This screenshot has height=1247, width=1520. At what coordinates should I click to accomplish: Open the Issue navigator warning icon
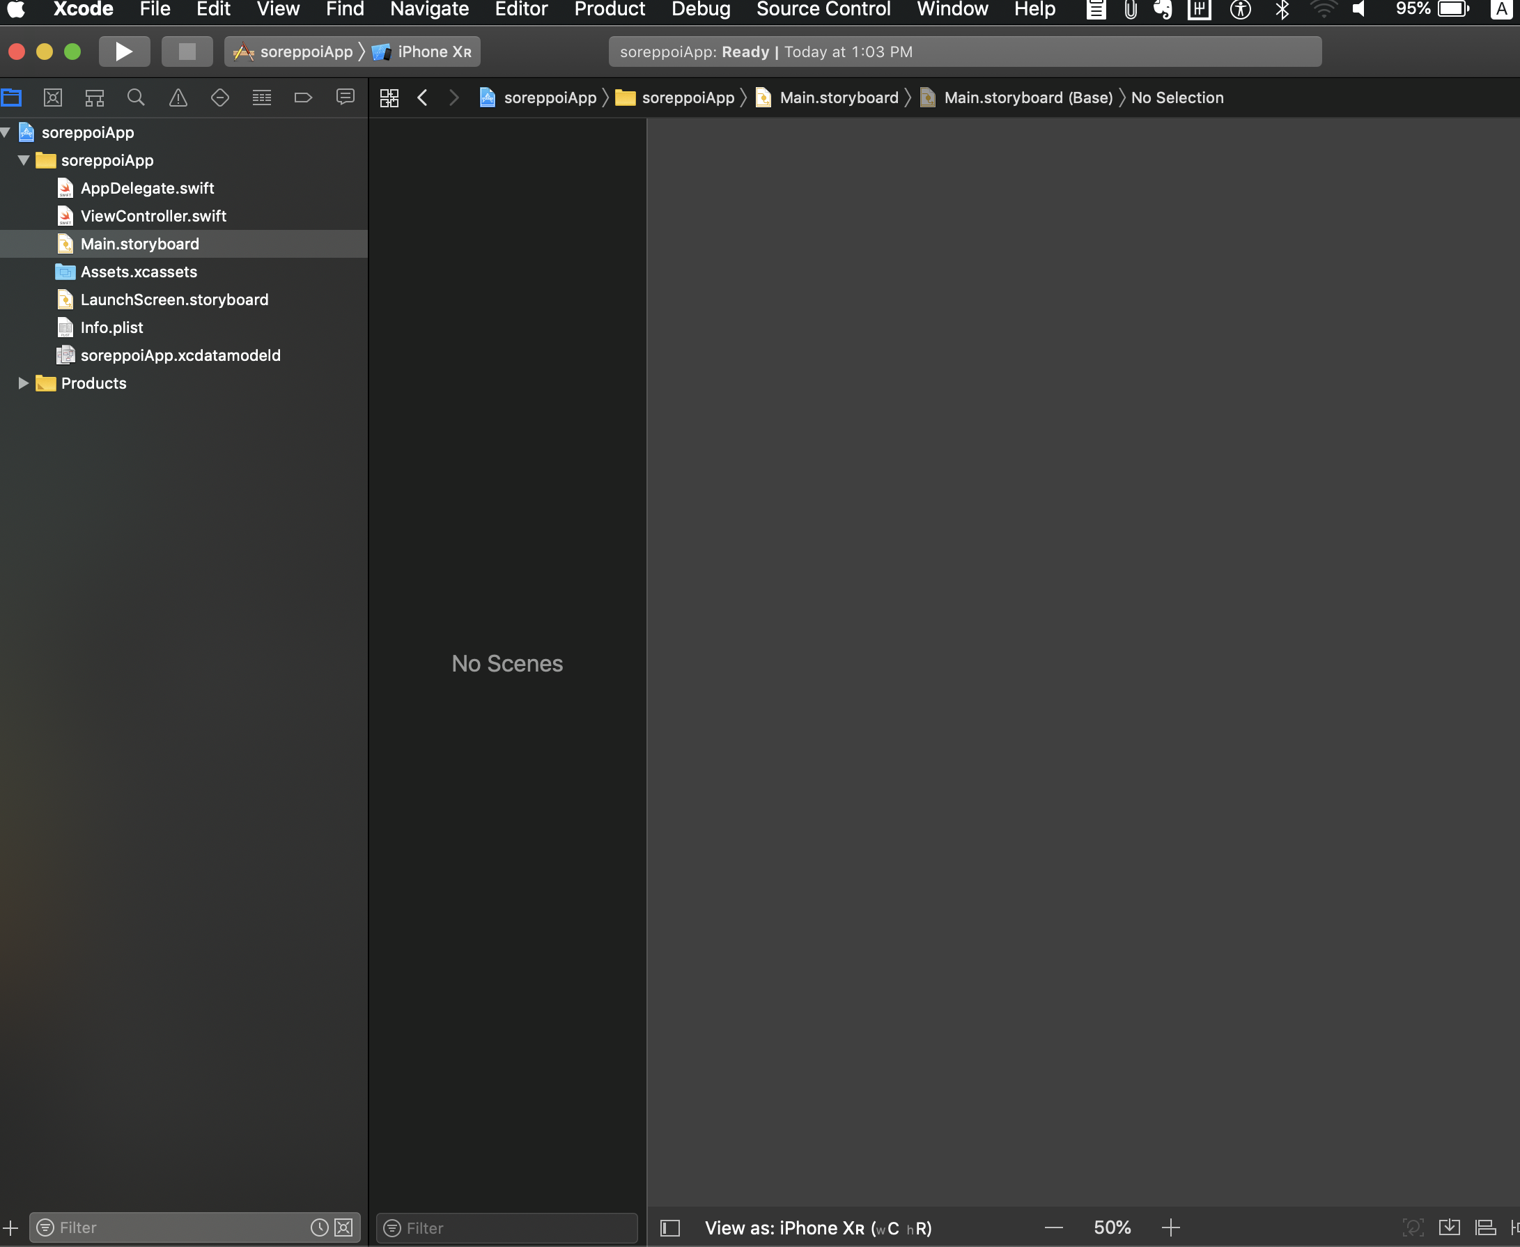[178, 98]
